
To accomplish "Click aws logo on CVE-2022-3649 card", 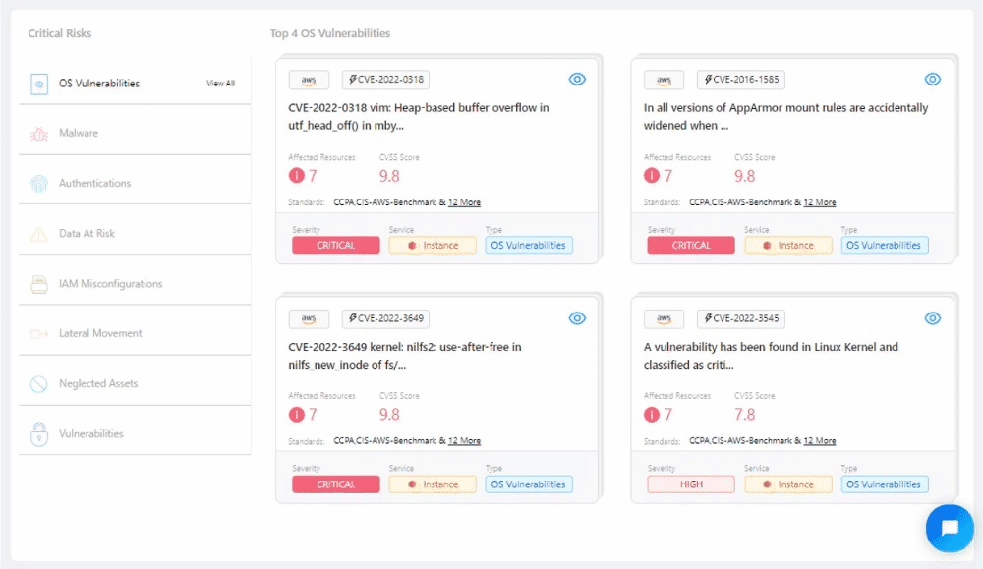I will click(x=309, y=318).
